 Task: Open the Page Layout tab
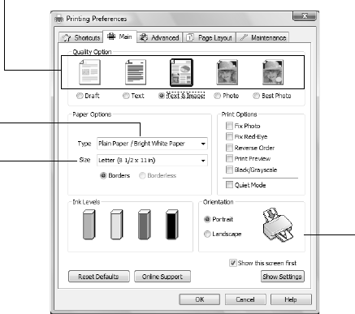210,37
